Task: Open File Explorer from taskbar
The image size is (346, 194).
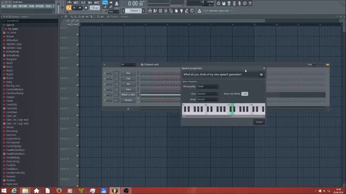Action: pos(25,191)
